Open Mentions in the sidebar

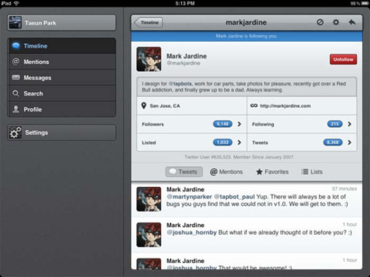(x=62, y=62)
